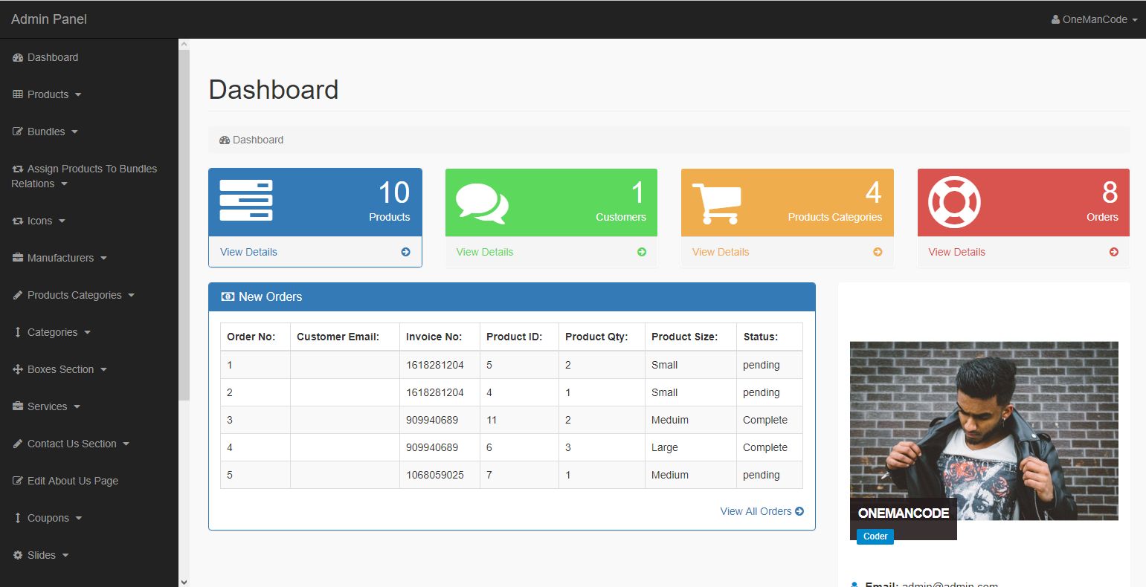Click the Slides gear icon in sidebar

click(18, 555)
